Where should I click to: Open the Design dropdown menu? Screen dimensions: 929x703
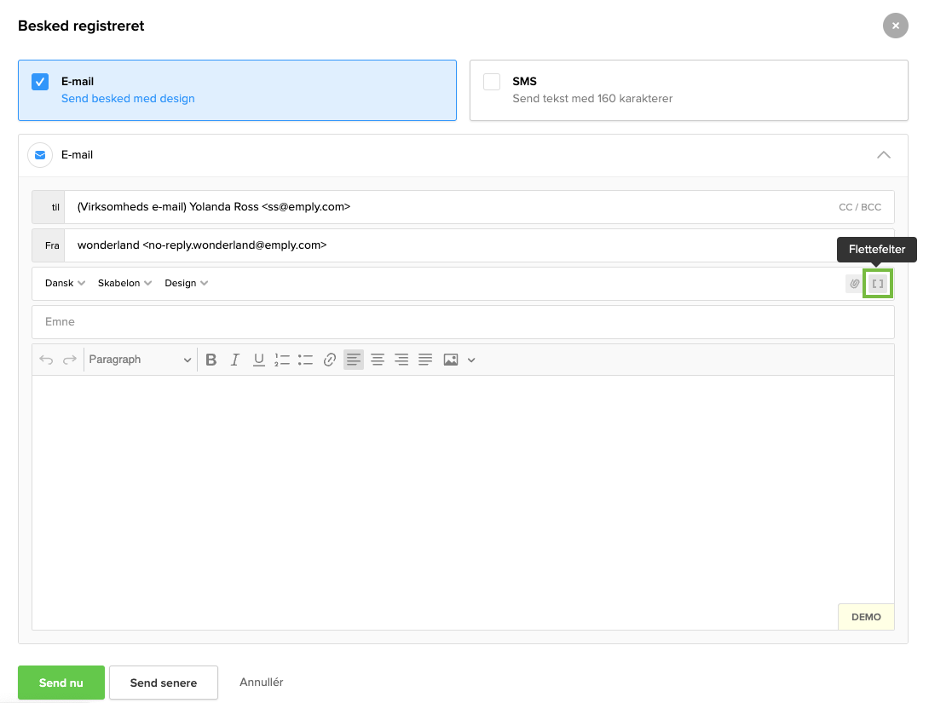[186, 283]
